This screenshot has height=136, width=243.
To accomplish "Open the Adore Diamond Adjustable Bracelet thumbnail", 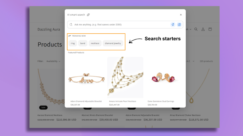I will (x=86, y=78).
